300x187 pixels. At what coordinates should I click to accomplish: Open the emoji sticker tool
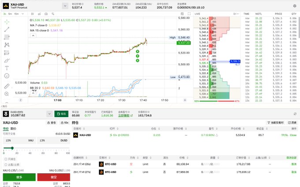click(7, 76)
